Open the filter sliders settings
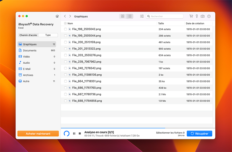The height and width of the screenshot is (152, 232). [x=142, y=16]
